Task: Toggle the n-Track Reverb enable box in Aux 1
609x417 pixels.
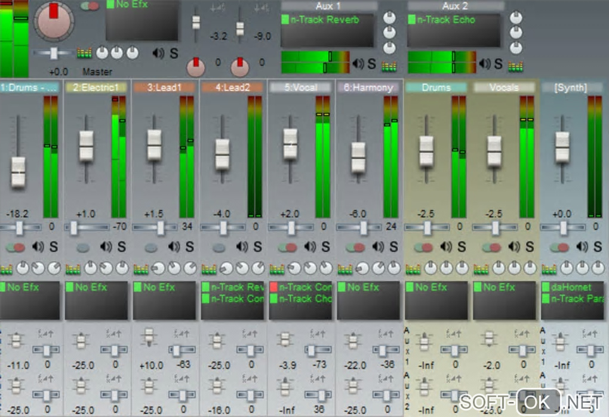Action: 285,20
